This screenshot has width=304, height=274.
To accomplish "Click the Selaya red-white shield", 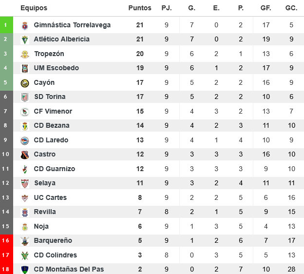I will click(25, 183).
